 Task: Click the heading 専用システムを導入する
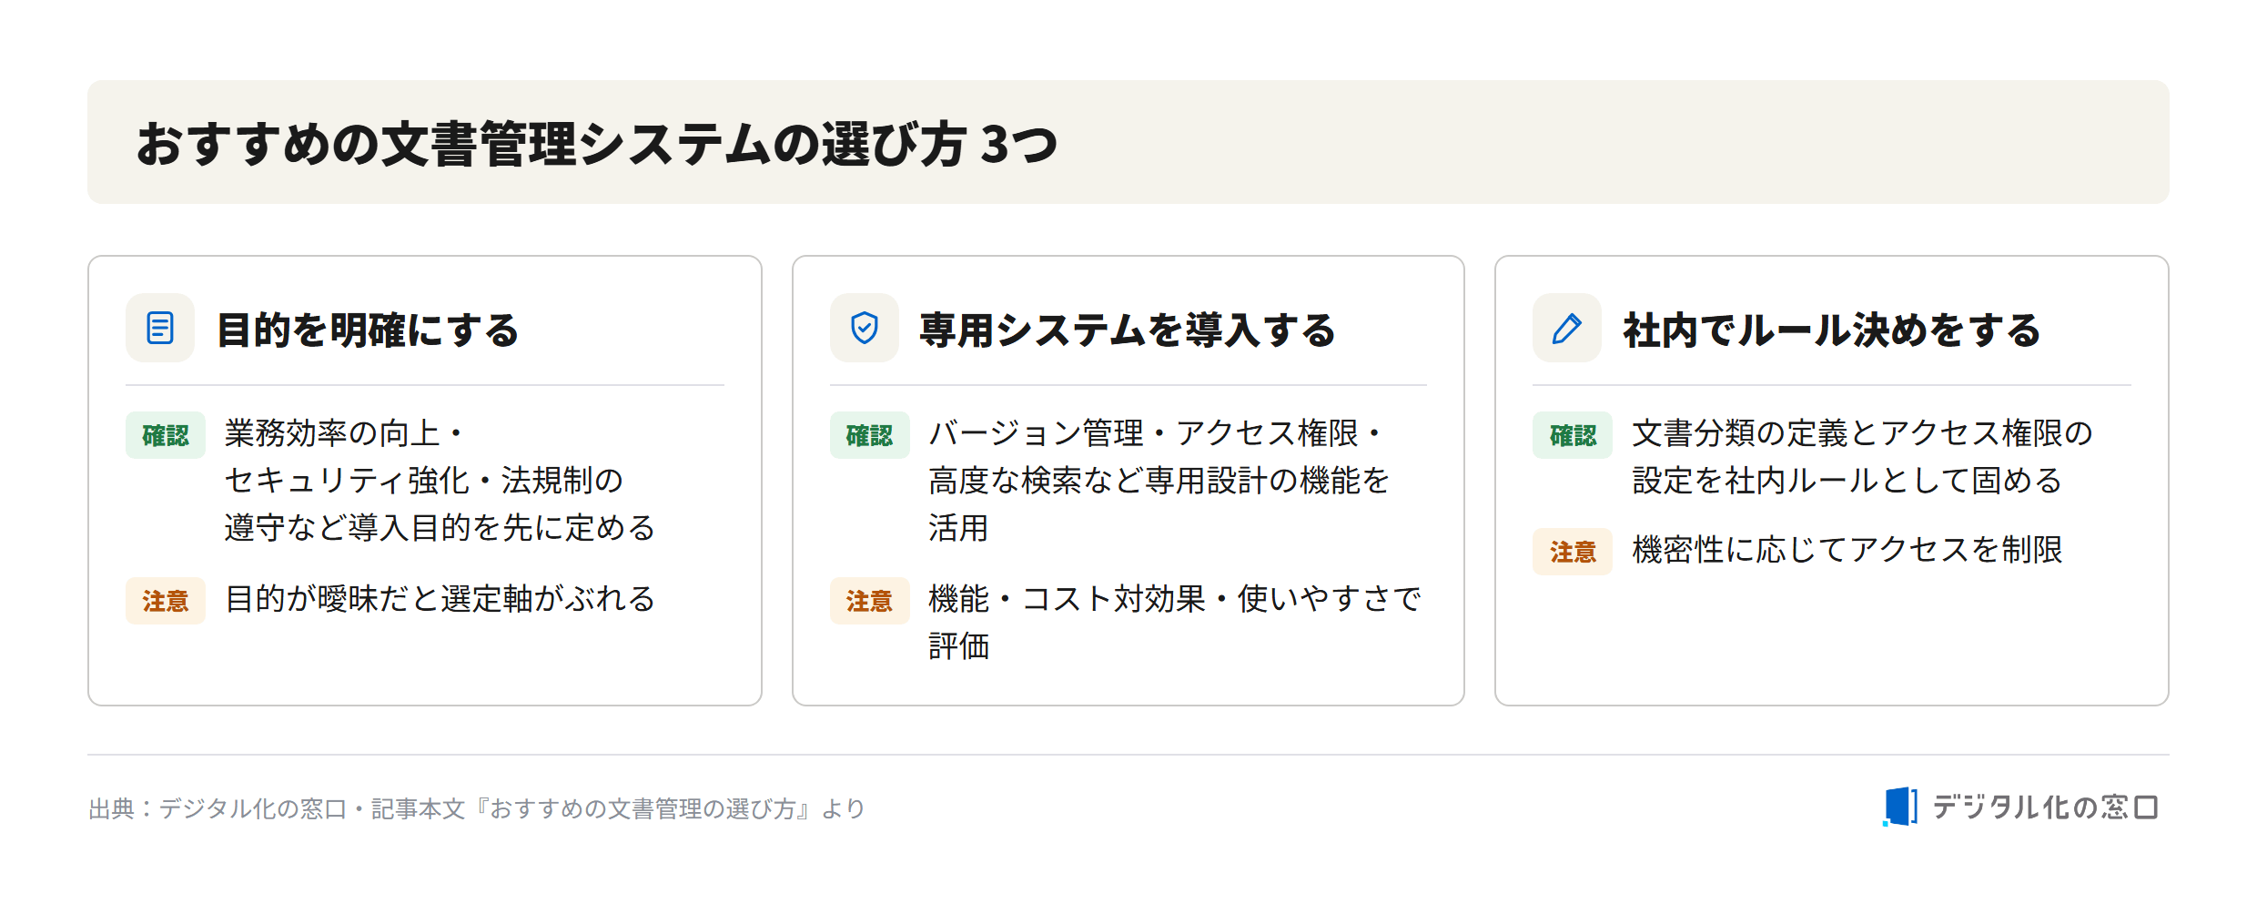tap(1127, 330)
